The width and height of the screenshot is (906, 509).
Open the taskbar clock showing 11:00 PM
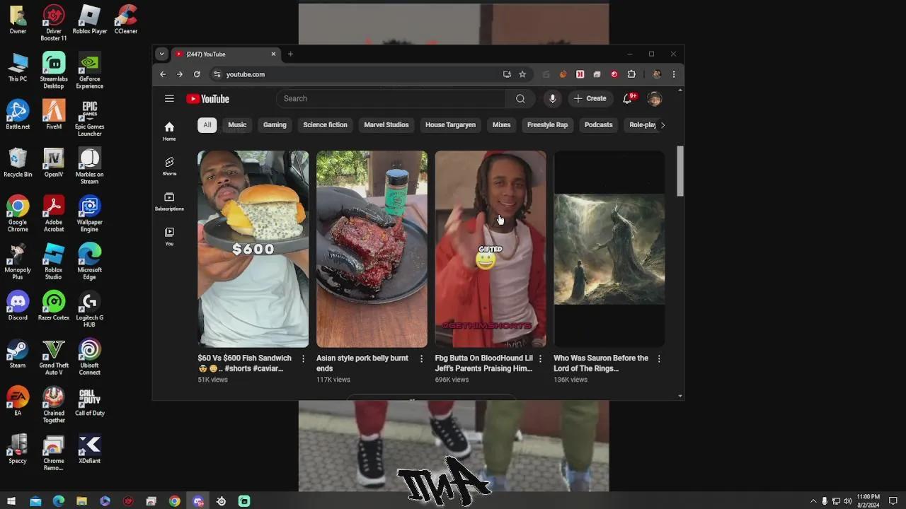868,501
